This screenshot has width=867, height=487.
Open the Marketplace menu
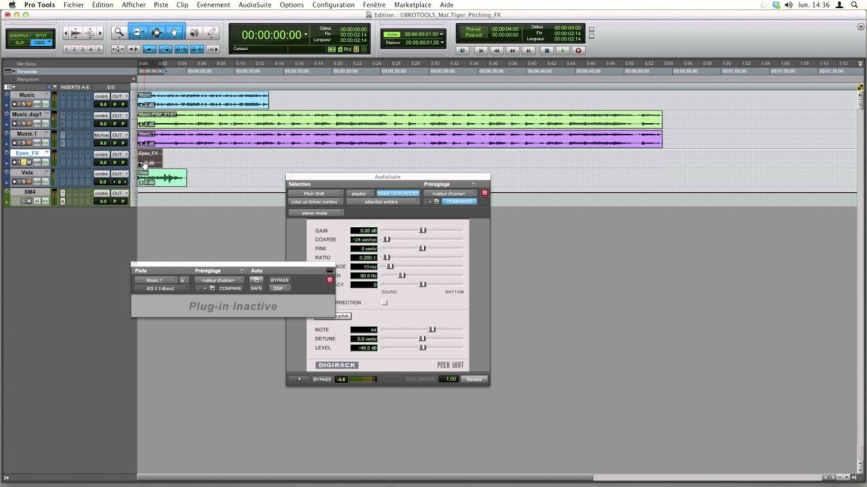click(413, 5)
